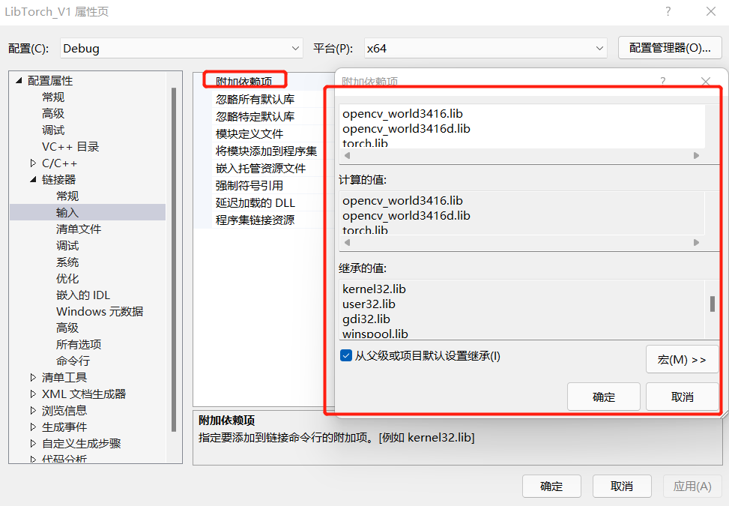Click 应用(A) to apply changes

coord(692,486)
